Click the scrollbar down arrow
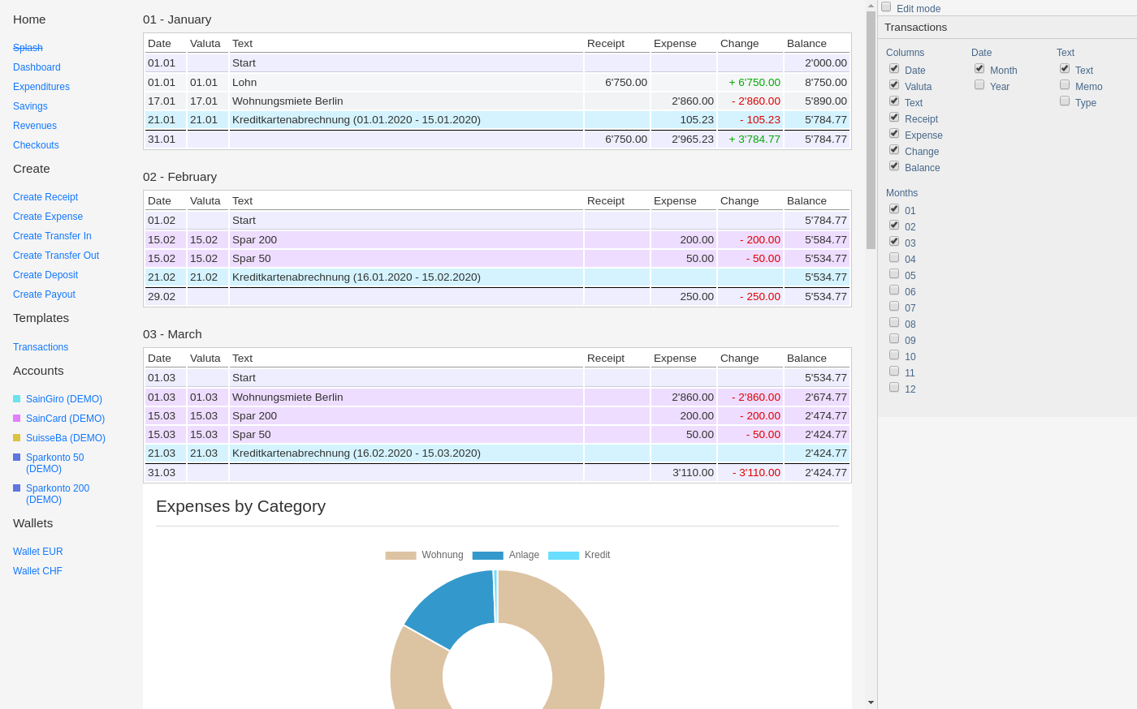The image size is (1137, 709). 871,703
